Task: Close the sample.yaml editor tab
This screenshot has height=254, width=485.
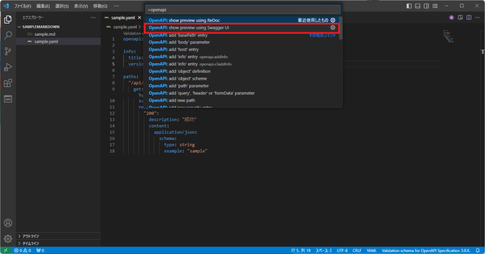Action: click(x=140, y=17)
